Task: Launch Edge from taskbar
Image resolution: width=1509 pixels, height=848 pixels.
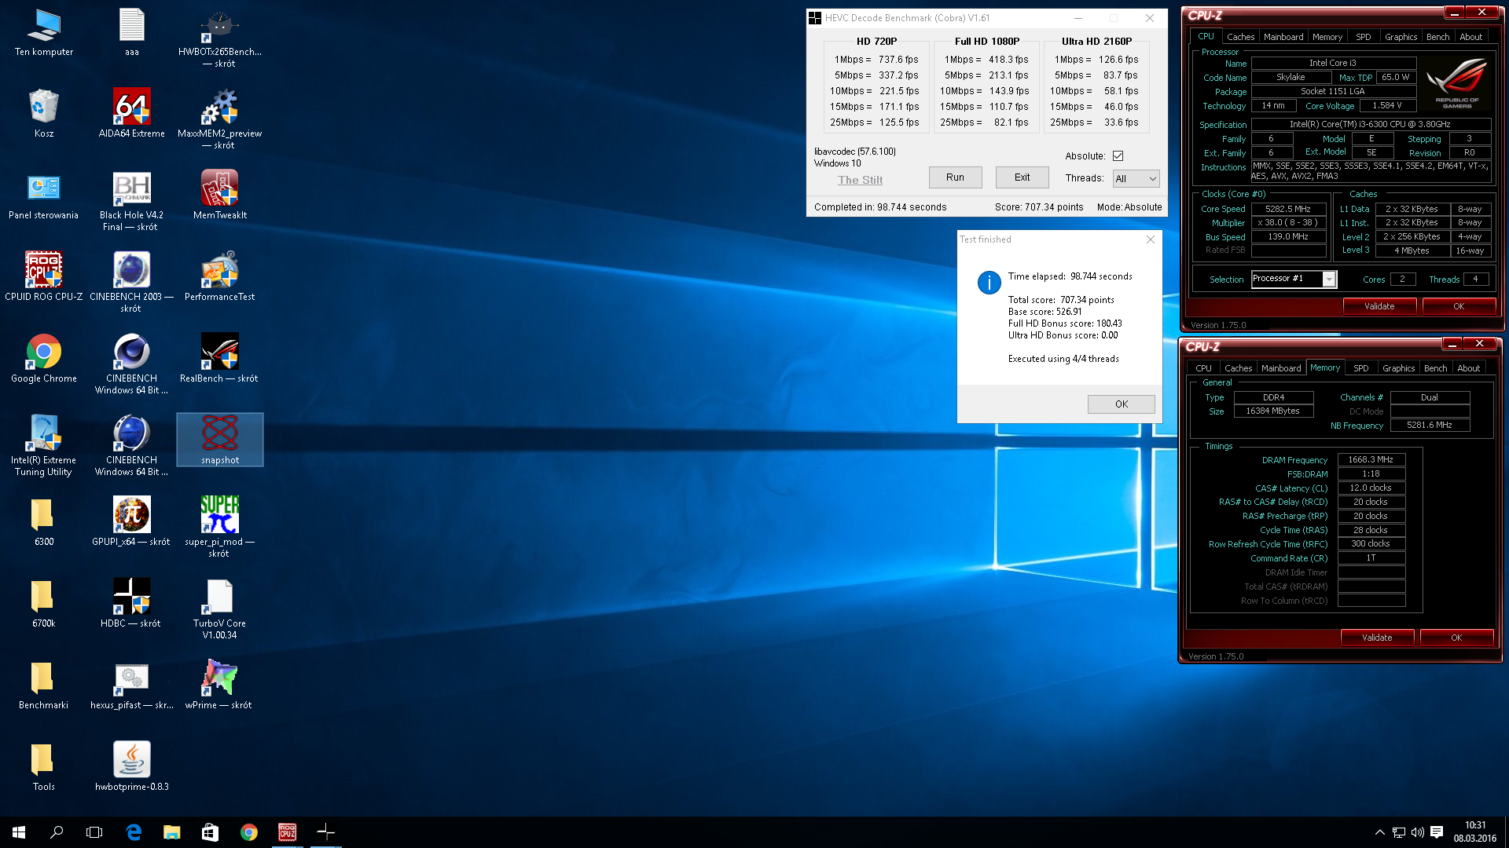Action: [x=134, y=832]
